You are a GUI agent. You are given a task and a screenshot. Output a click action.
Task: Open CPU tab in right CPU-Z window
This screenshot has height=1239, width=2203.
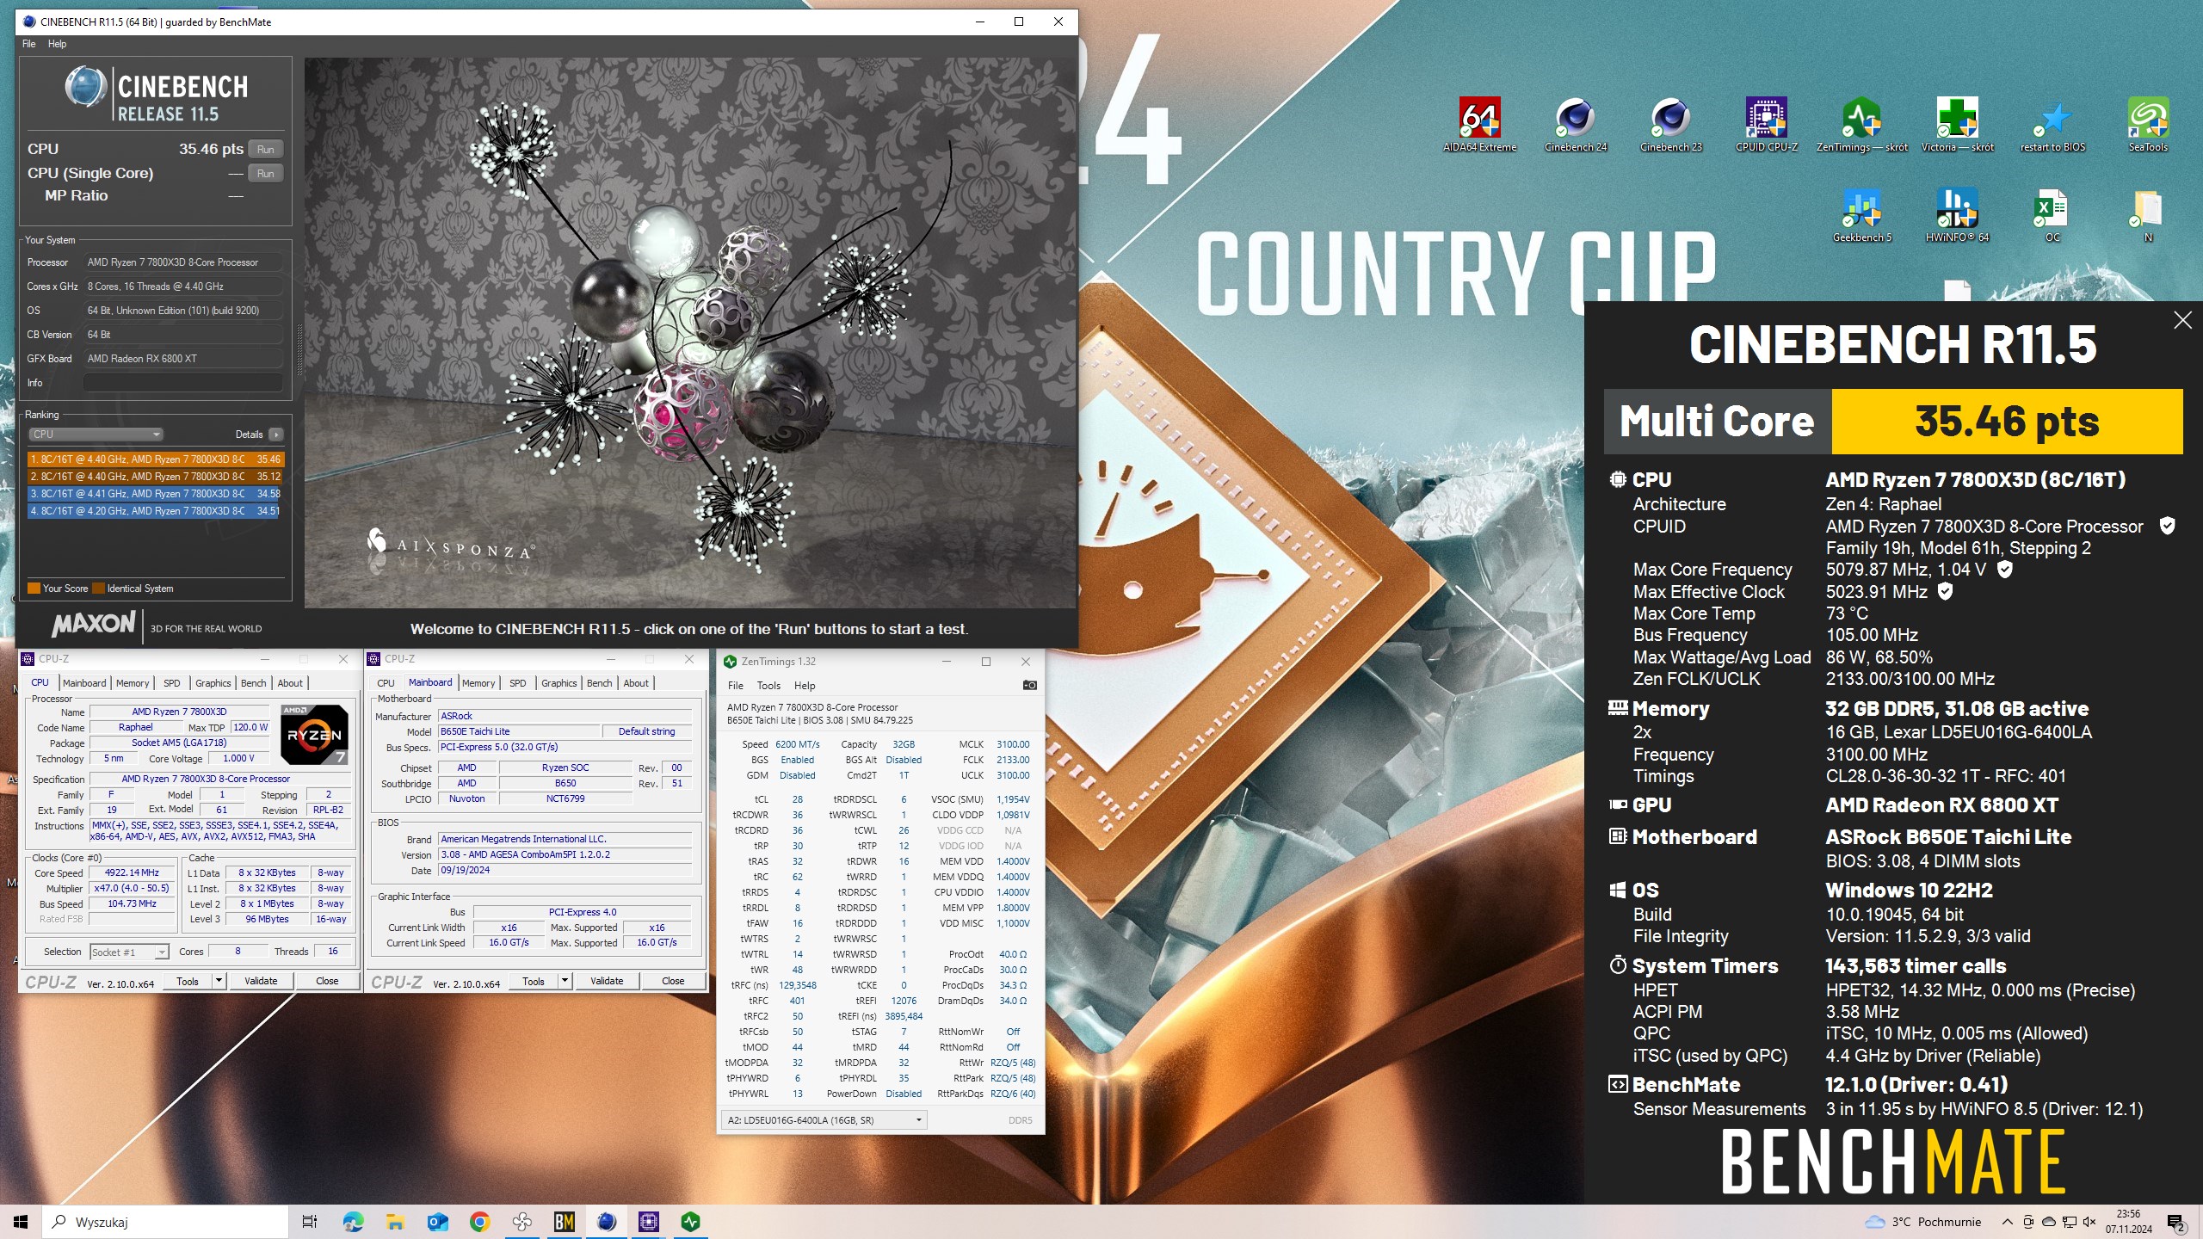(x=386, y=683)
